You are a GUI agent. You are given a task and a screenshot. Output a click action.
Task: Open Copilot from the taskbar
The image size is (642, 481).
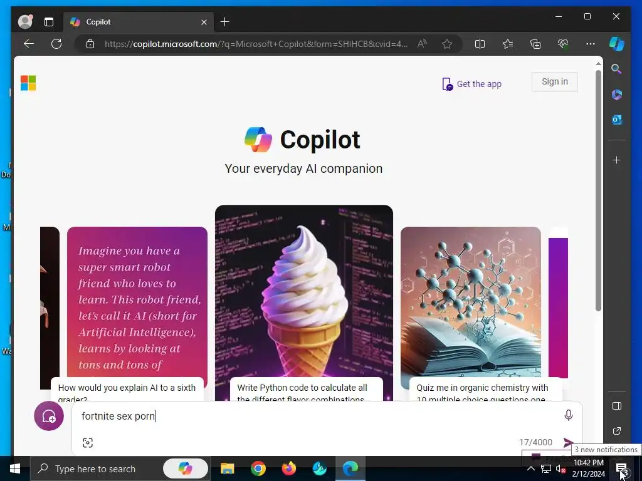[186, 468]
